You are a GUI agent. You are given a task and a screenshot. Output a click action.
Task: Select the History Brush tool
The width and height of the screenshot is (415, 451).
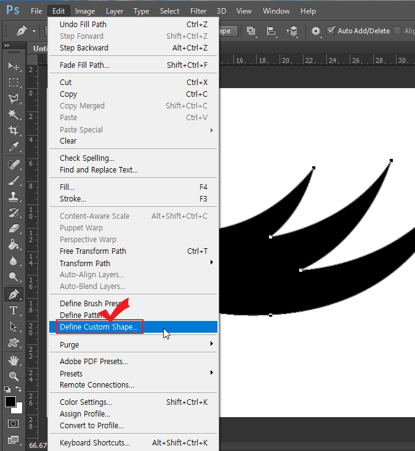coord(13,213)
